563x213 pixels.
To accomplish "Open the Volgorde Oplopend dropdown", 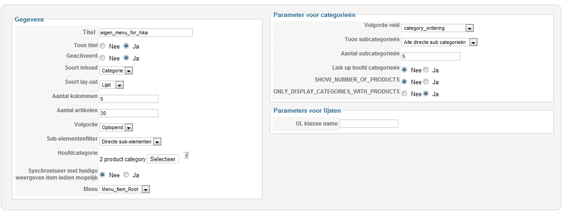I will 116,127.
